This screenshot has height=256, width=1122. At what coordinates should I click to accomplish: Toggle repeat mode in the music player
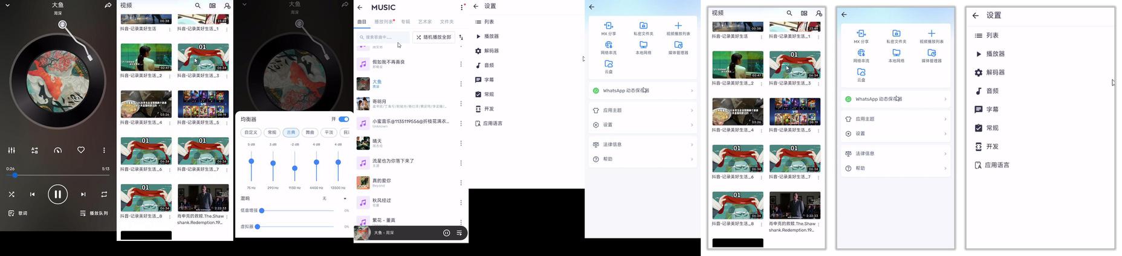coord(104,194)
